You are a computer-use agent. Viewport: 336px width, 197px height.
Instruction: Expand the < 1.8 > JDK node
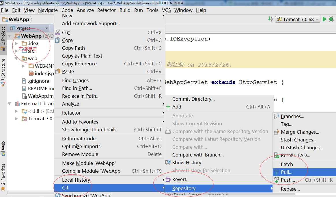pos(16,111)
